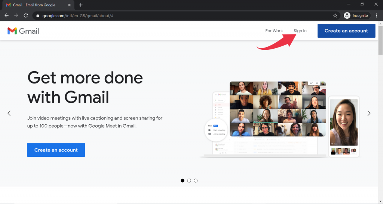Click the Meet popup circle in illustration
The image size is (383, 204).
[216, 130]
